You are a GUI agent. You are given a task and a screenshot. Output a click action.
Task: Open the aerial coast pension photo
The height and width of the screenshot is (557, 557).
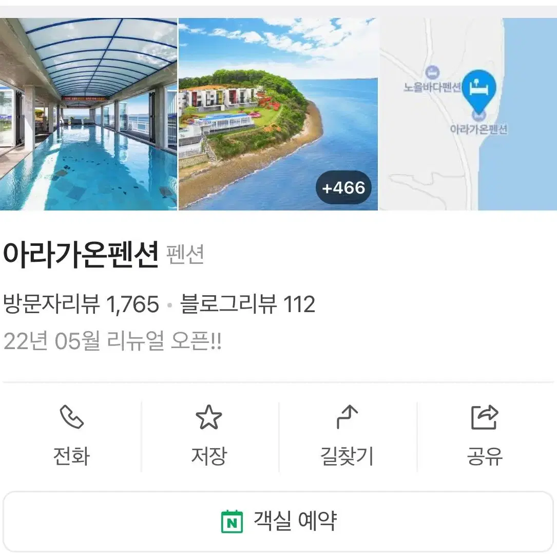[x=278, y=114]
